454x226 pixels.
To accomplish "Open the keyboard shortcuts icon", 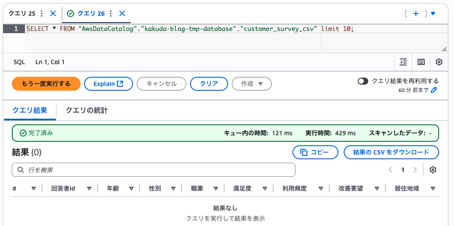I will (x=421, y=62).
